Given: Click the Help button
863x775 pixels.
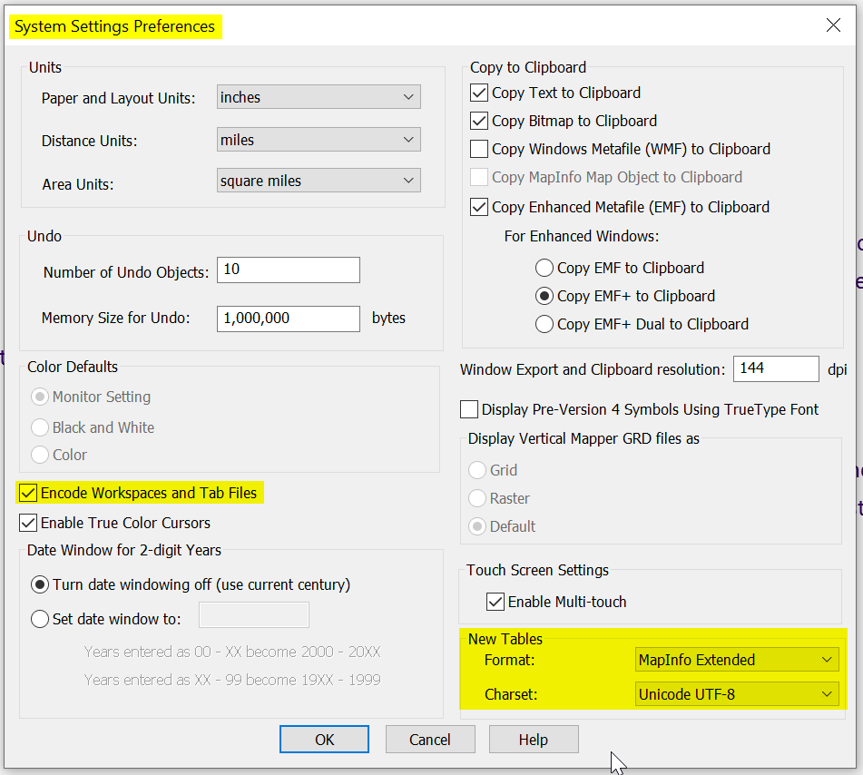Looking at the screenshot, I should tap(533, 740).
